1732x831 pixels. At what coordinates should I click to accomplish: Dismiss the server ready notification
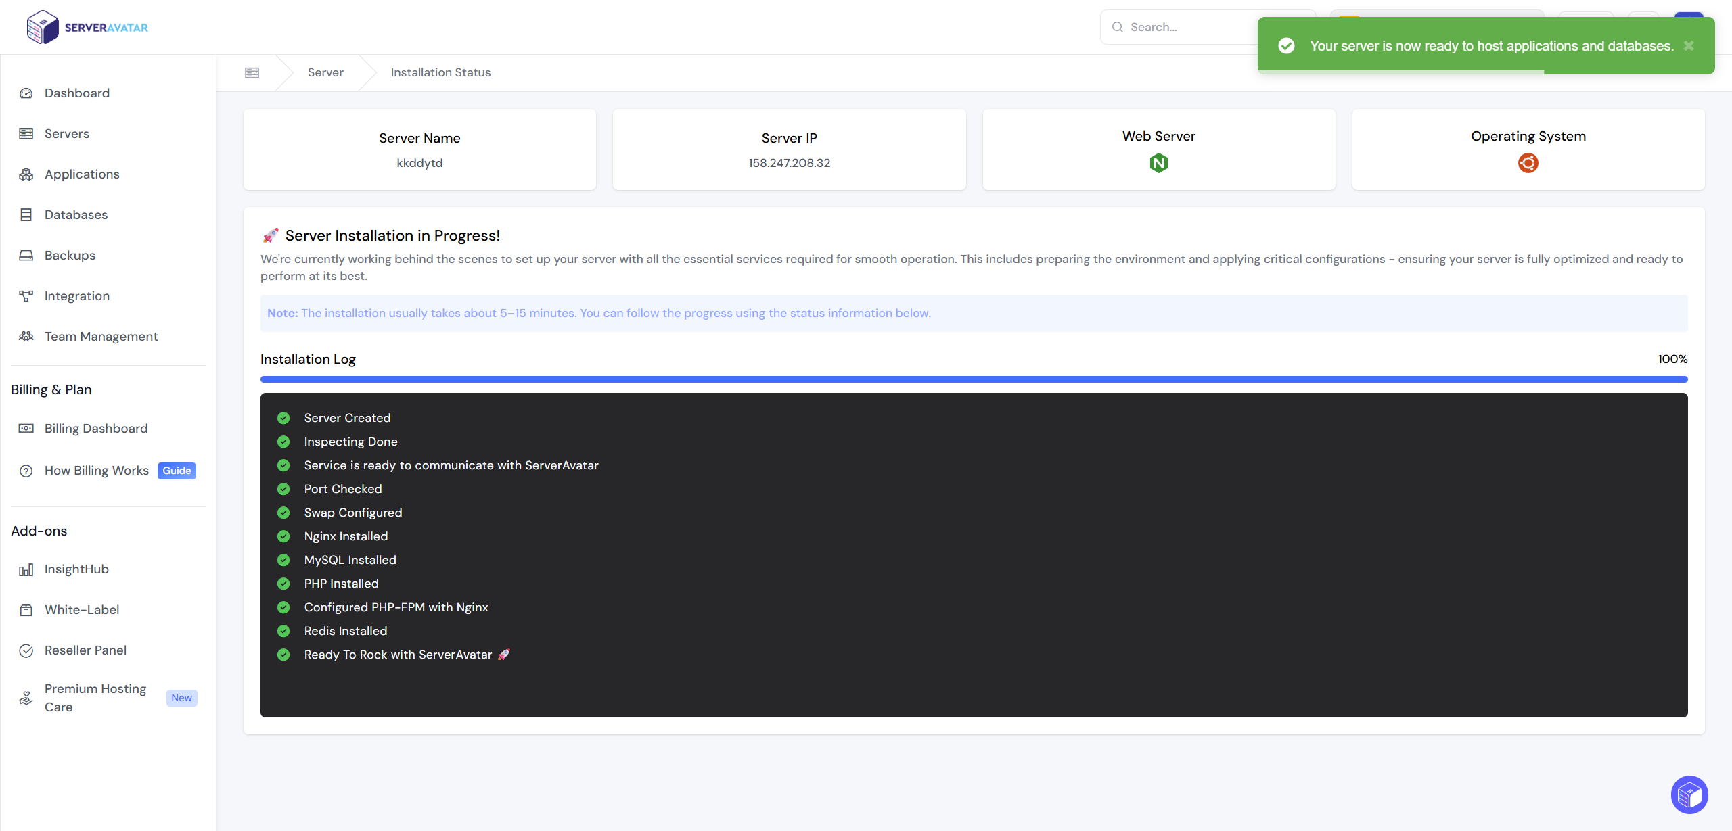tap(1689, 45)
